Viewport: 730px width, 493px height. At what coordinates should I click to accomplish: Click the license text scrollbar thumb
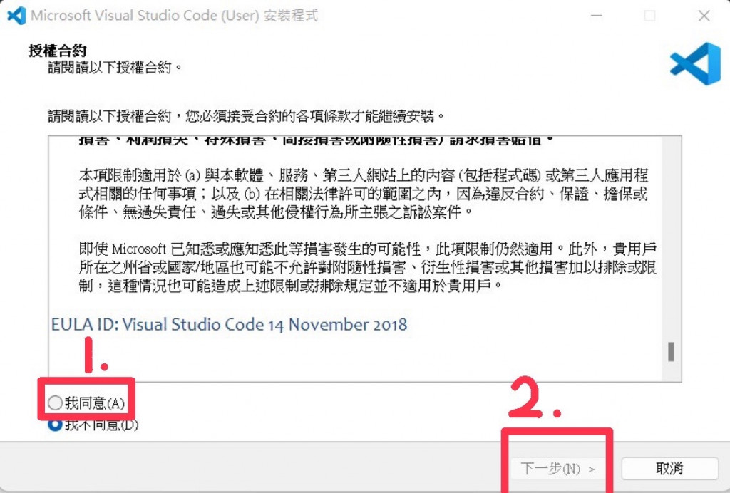671,352
